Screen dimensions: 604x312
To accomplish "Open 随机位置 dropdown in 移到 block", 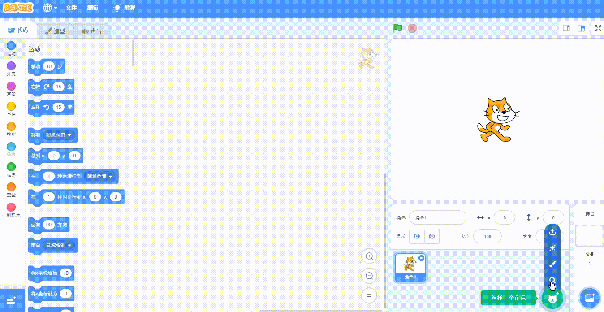I will click(x=58, y=135).
